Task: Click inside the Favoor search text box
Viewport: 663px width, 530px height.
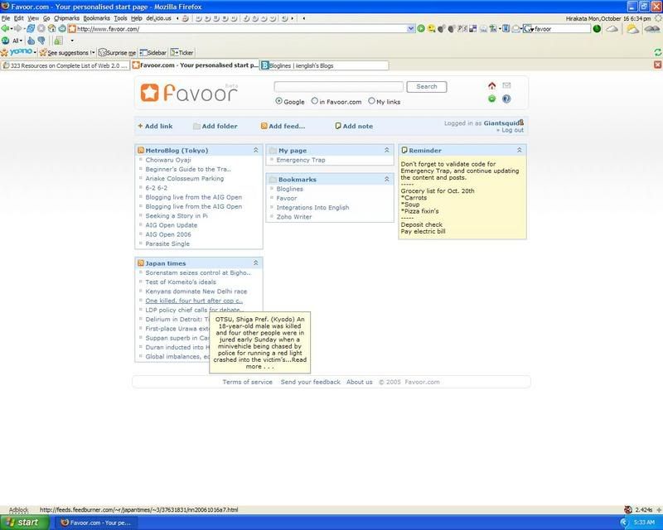Action: pos(339,87)
